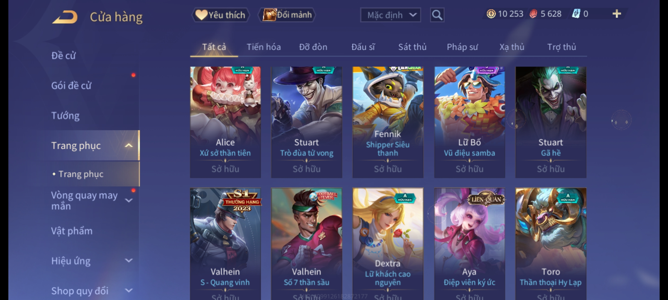The height and width of the screenshot is (300, 668).
Task: Select the Fennik Shipper Siêu thanh skin
Action: 388,122
